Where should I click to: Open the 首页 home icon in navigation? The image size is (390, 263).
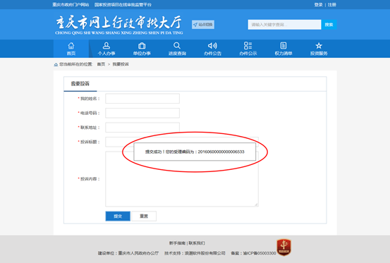coord(71,46)
